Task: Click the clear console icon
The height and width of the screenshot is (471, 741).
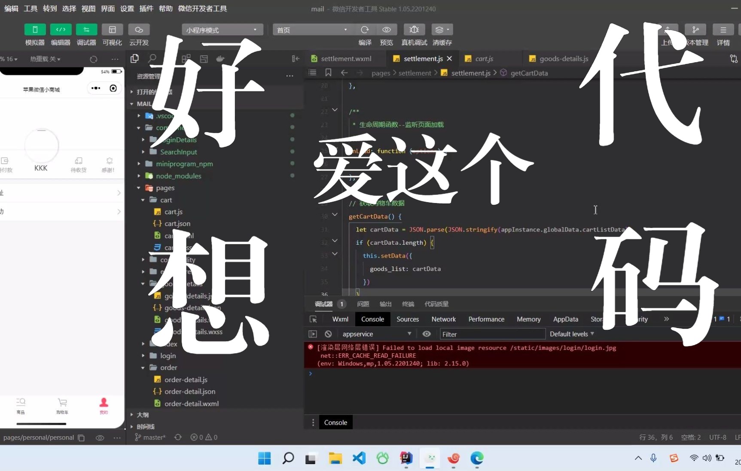Action: click(x=328, y=334)
